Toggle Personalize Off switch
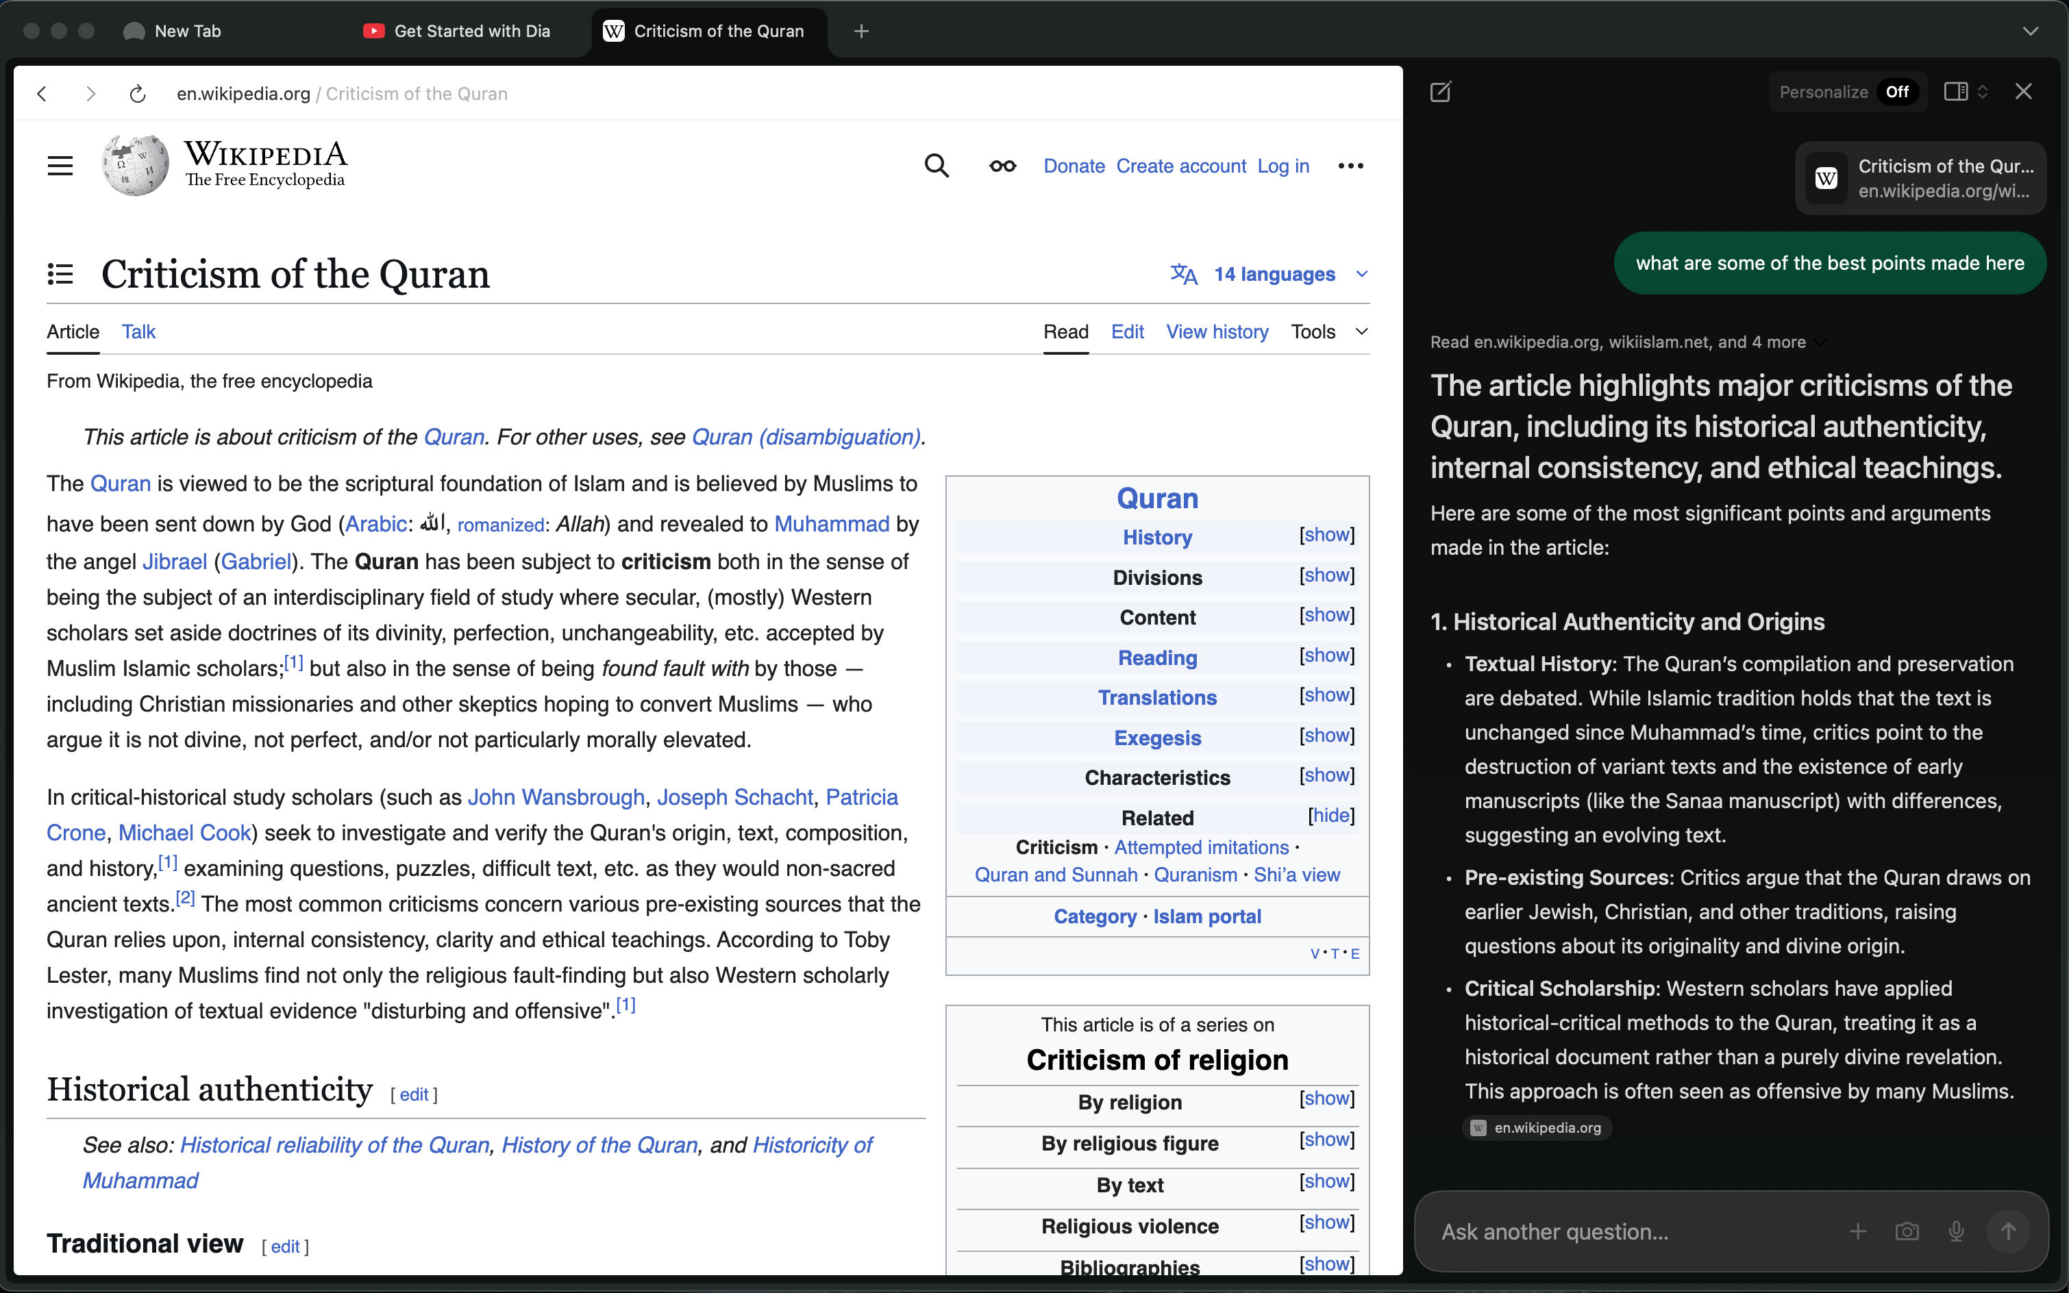The image size is (2069, 1293). point(1896,92)
